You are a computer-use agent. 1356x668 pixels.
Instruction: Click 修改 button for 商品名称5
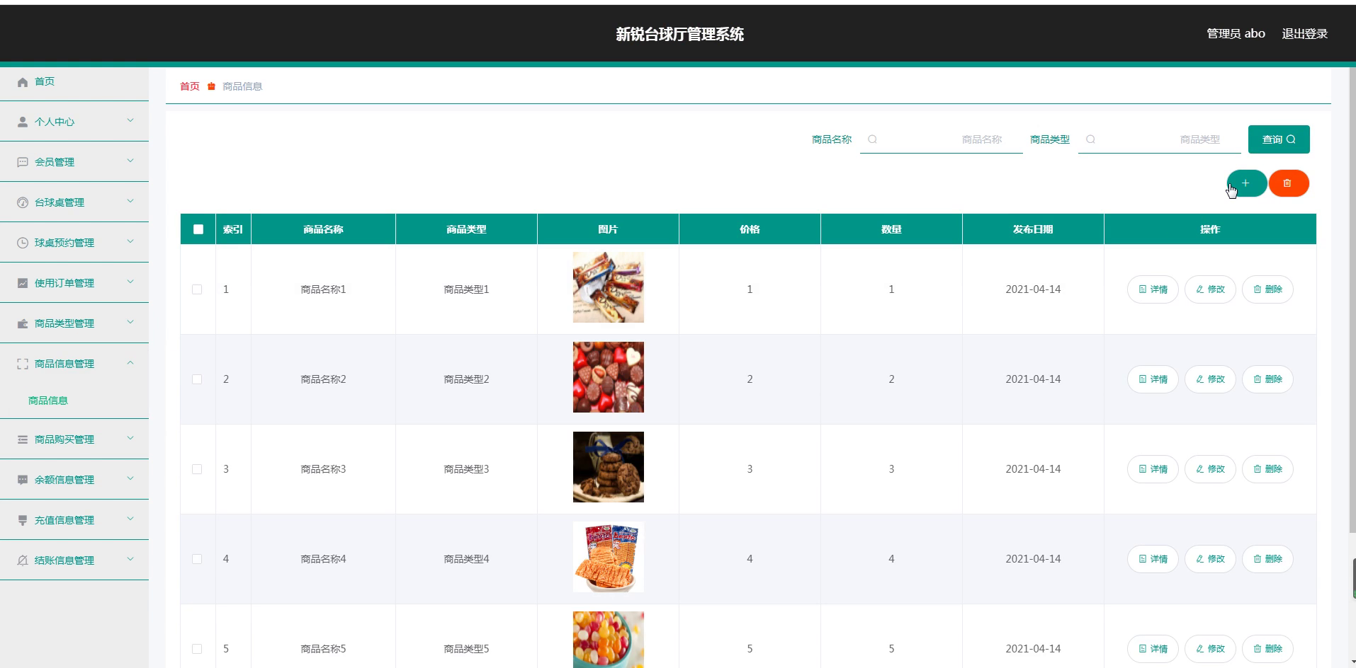point(1210,649)
